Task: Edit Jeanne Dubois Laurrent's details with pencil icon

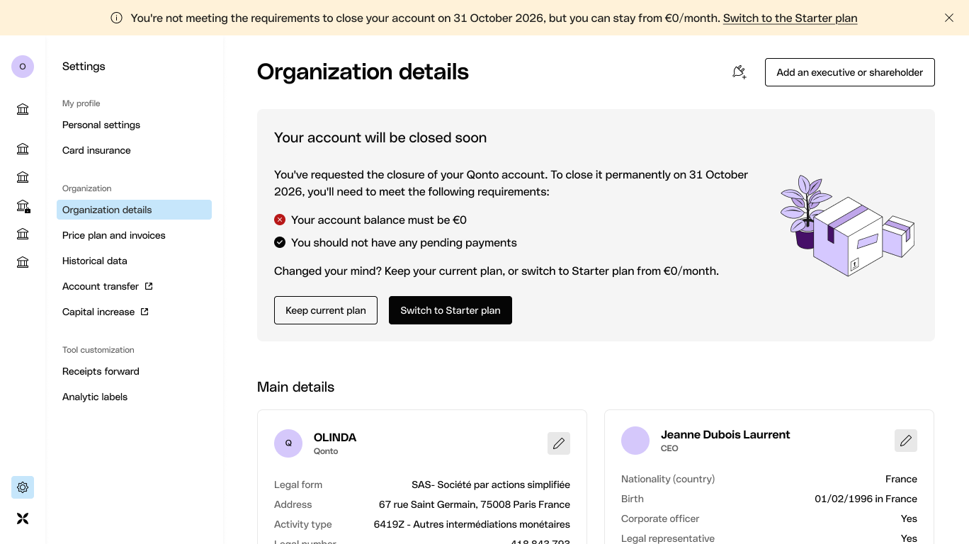Action: pyautogui.click(x=906, y=441)
